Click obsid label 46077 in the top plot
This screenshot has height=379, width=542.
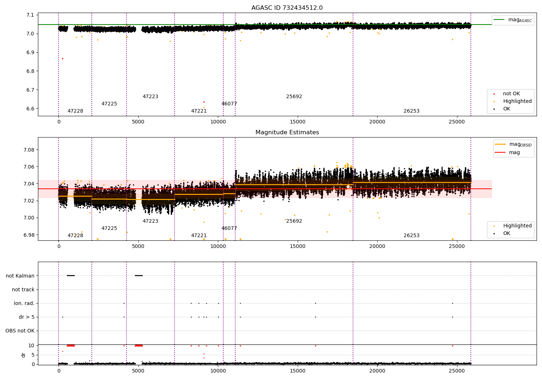point(229,104)
